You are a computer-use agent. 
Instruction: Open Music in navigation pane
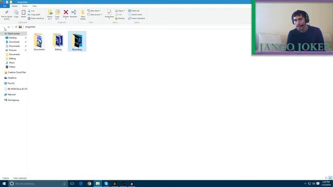(12, 63)
